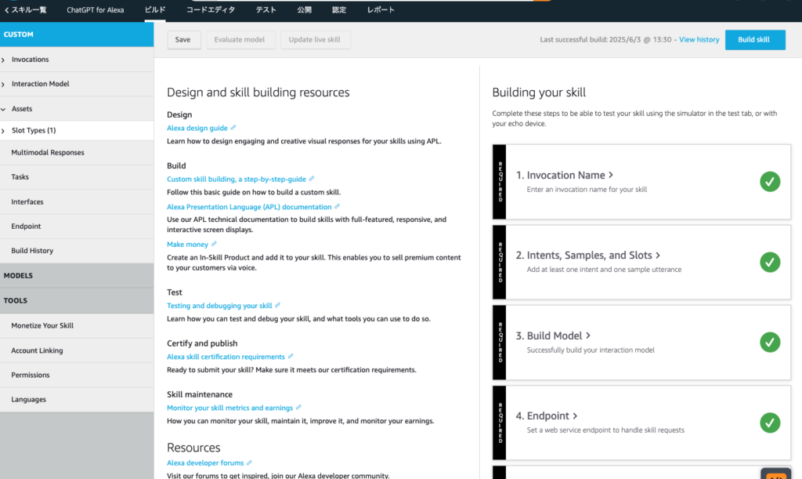Click the link icon after APL documentation
The image size is (802, 479).
(337, 206)
